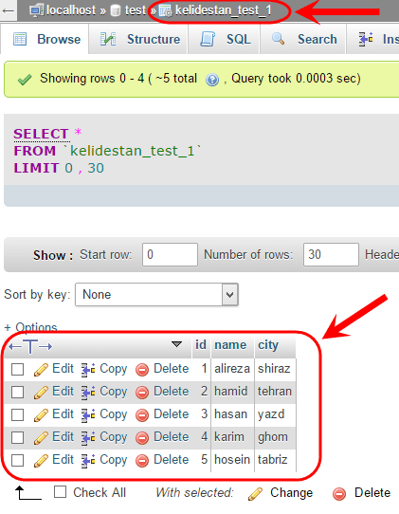Click the SELECT keyword link in query
The height and width of the screenshot is (514, 399).
(x=42, y=134)
